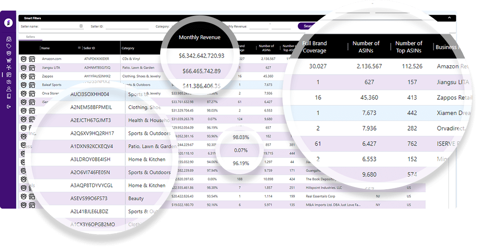Click the Smart Filters title bar
The height and width of the screenshot is (247, 477).
coord(237,18)
